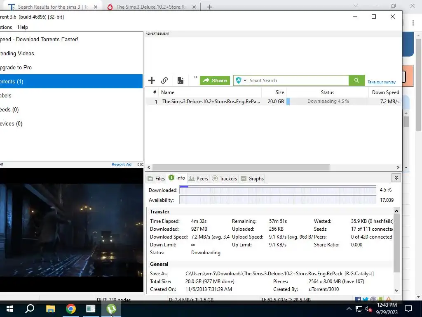
Task: Click Download Torrents Faster sidebar item
Action: pos(71,39)
